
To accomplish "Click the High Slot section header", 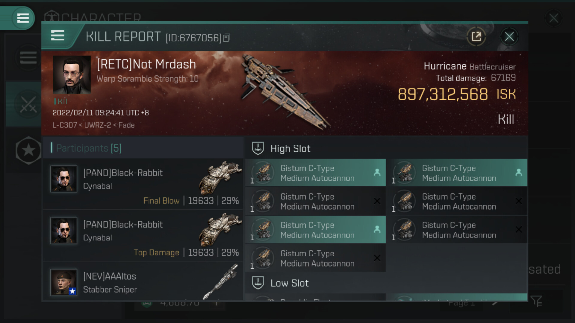I will (290, 149).
